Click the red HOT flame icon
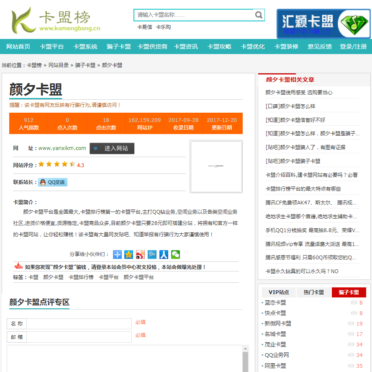372x372 pixels. point(18,266)
